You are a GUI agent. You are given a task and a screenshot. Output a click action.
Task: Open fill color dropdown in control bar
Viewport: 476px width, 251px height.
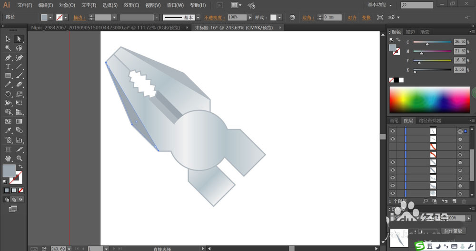[51, 18]
